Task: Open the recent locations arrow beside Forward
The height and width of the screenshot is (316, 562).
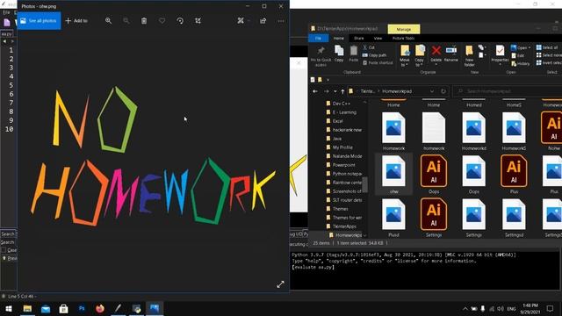Action: (335, 91)
